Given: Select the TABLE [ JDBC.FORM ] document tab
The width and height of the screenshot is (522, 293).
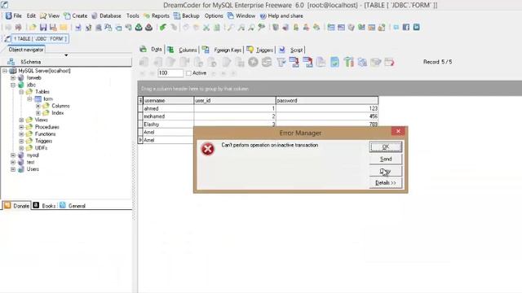Looking at the screenshot, I should (40, 39).
